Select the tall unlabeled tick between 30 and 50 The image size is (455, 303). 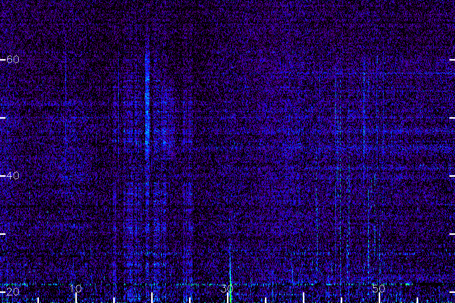pyautogui.click(x=303, y=298)
